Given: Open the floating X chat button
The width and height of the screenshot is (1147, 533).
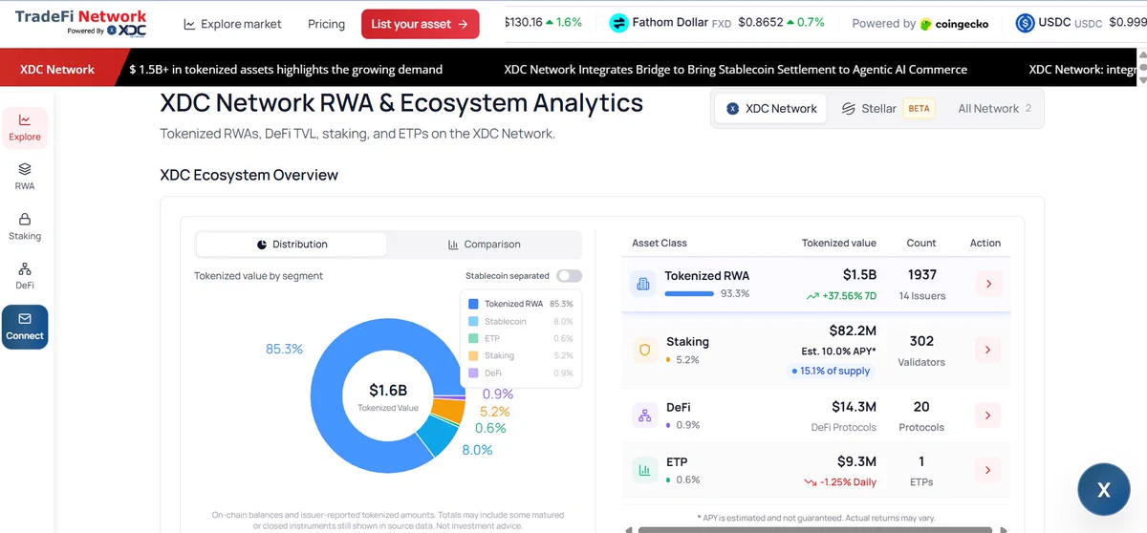Looking at the screenshot, I should click(x=1104, y=490).
